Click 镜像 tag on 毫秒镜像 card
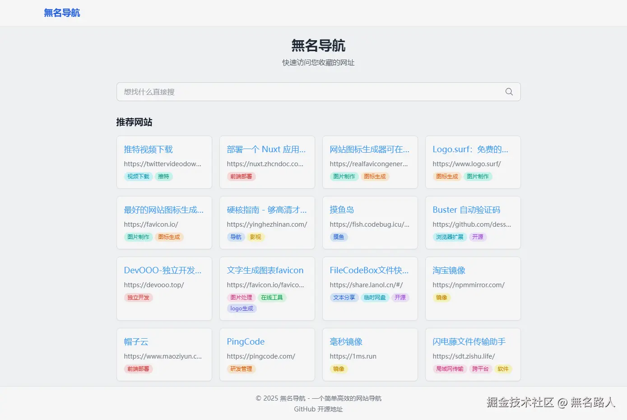 339,369
